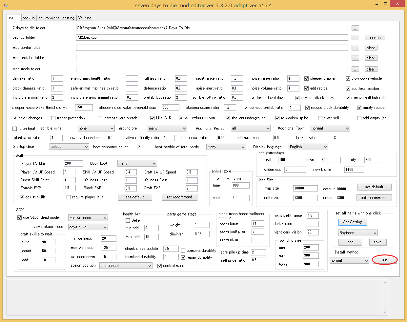Click sleeper noise wake threshold max field
The image size is (407, 322).
(171, 107)
